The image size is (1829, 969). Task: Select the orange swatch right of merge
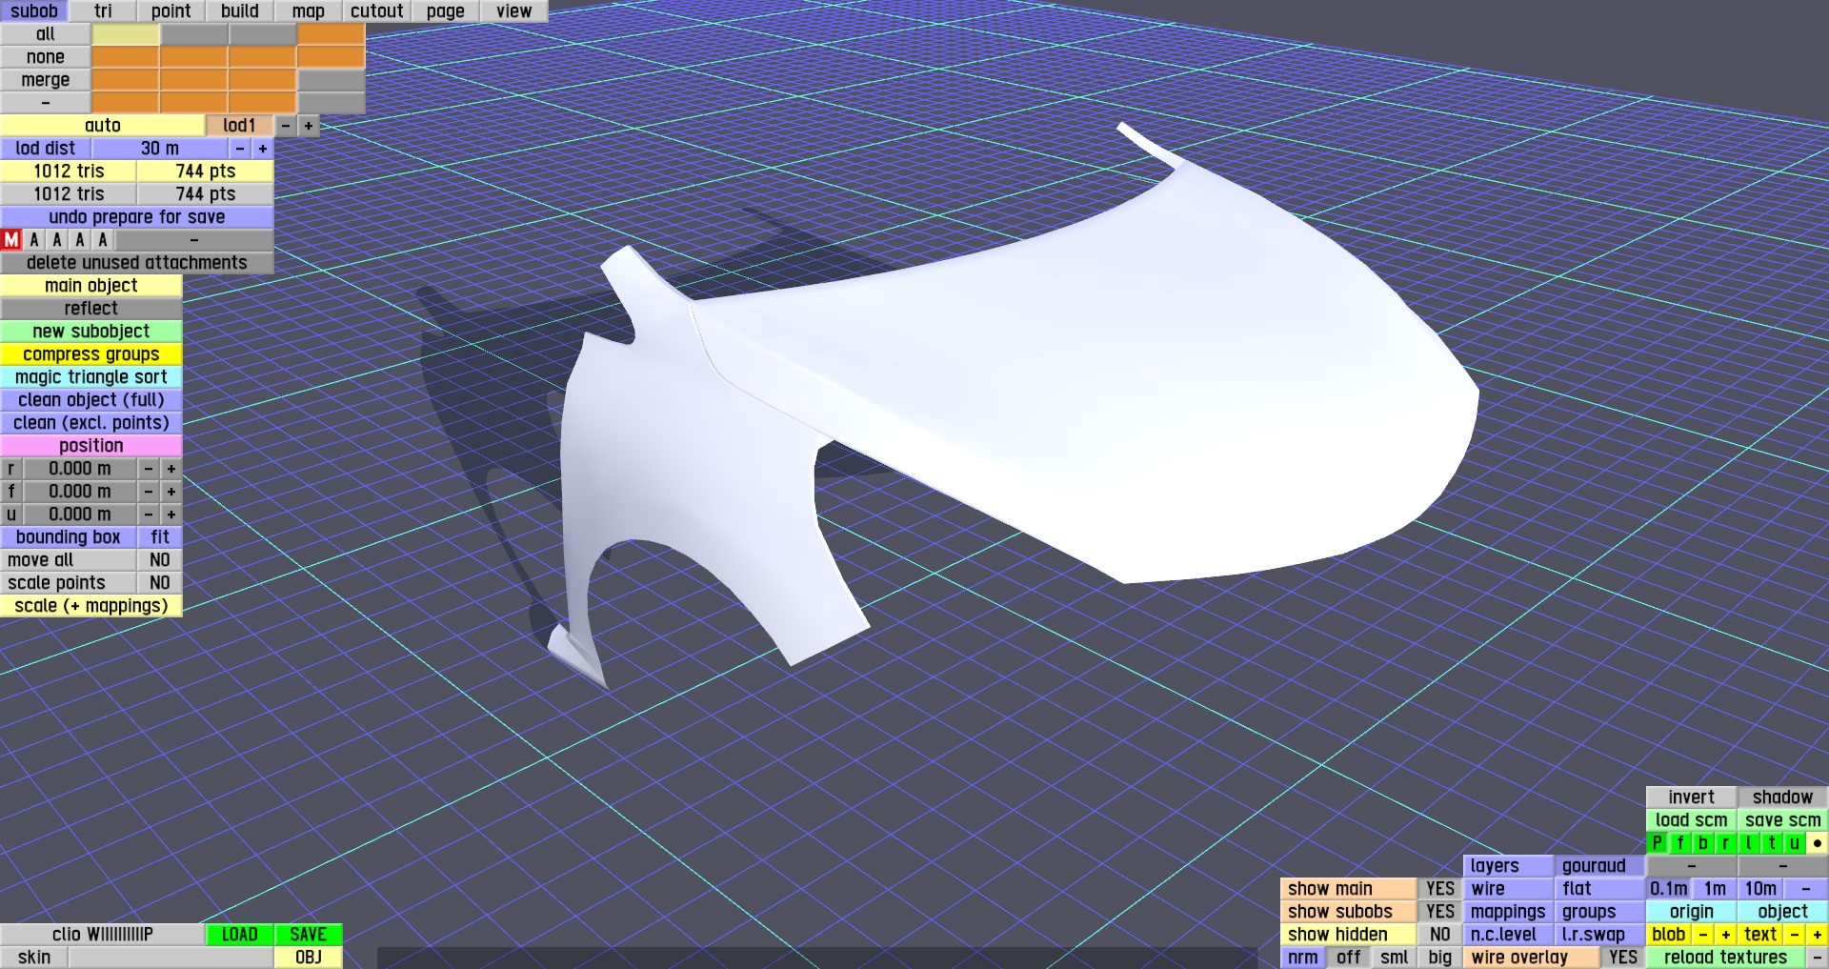(126, 80)
